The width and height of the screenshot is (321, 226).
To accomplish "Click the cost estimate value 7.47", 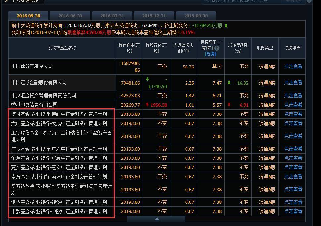I will [x=217, y=83].
